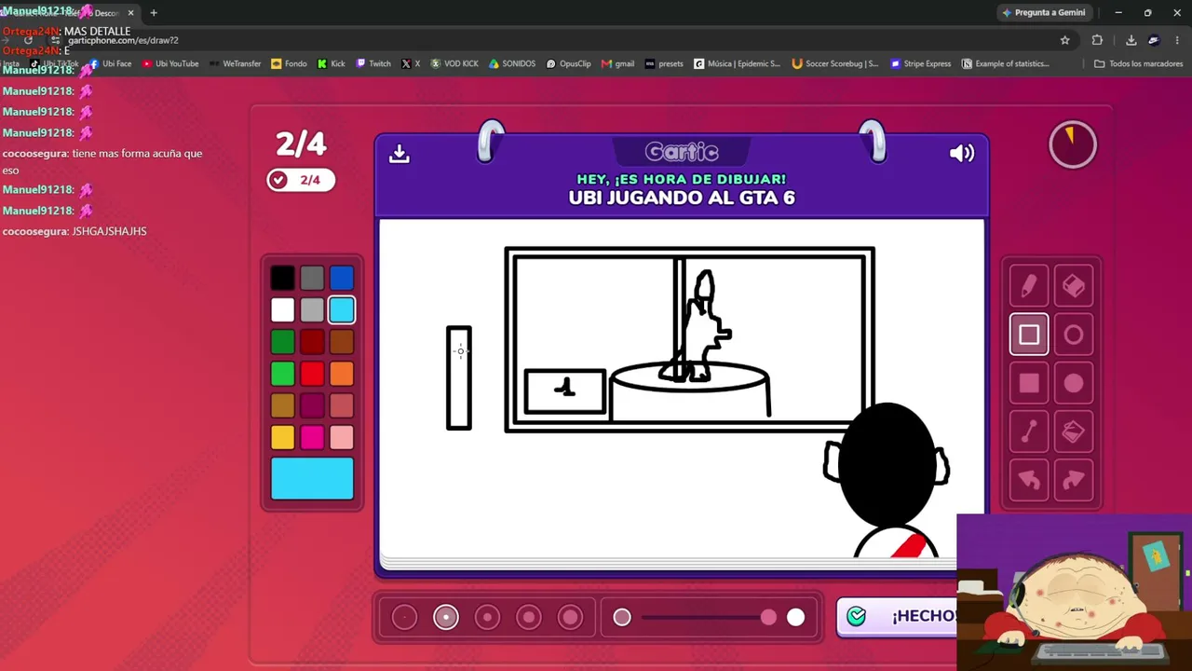
Task: Pick the yellow color swatch
Action: pos(282,437)
